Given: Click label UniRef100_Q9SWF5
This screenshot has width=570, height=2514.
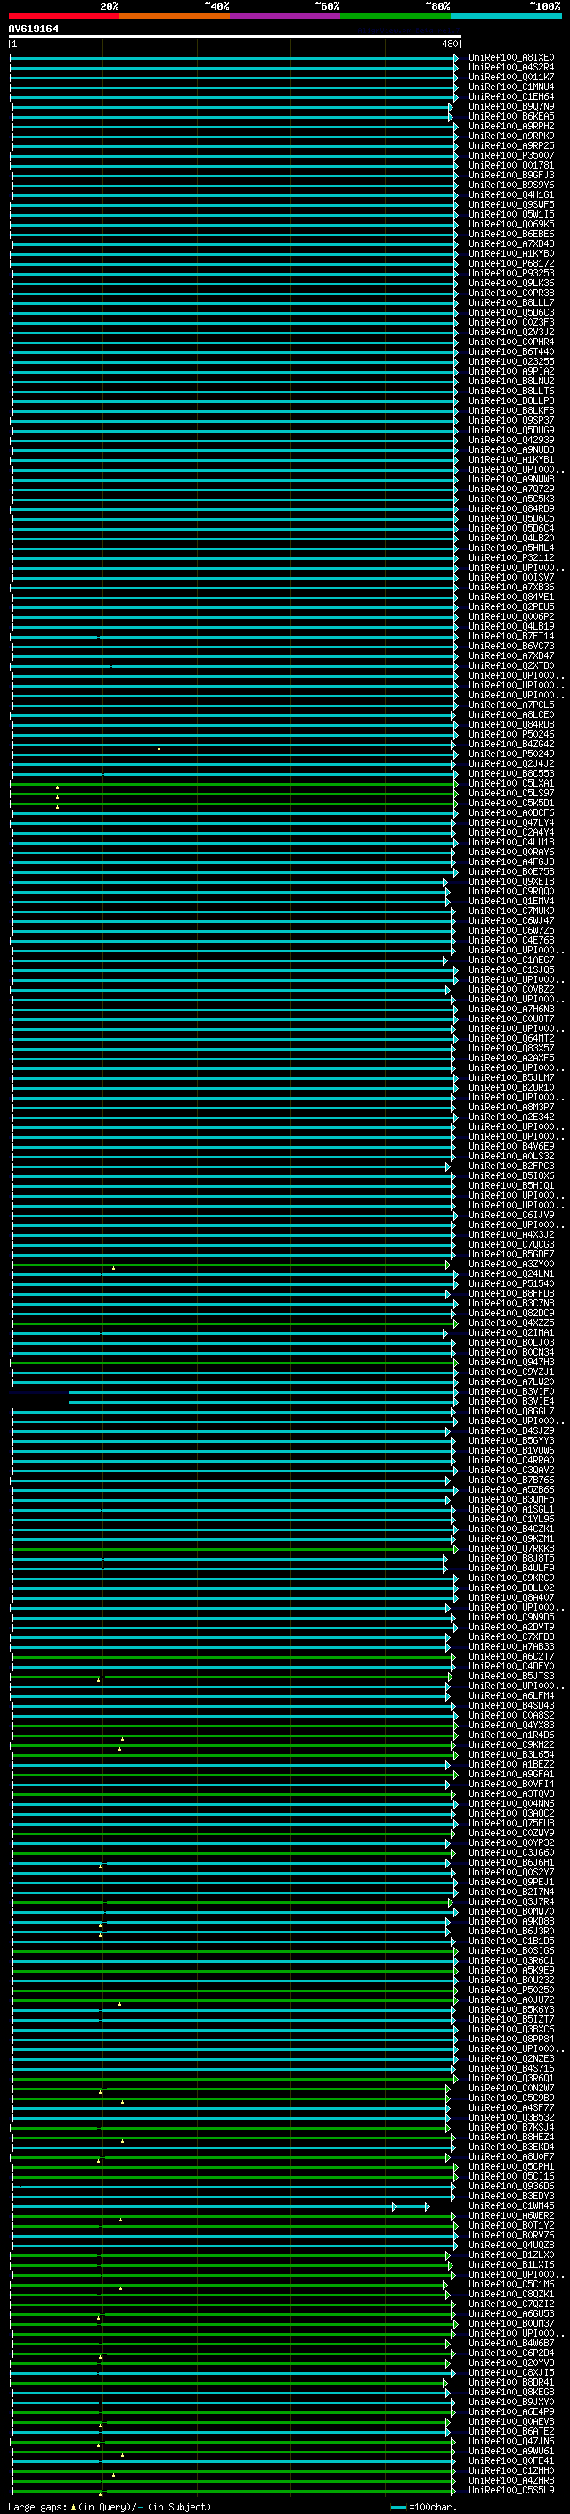Looking at the screenshot, I should coord(510,205).
